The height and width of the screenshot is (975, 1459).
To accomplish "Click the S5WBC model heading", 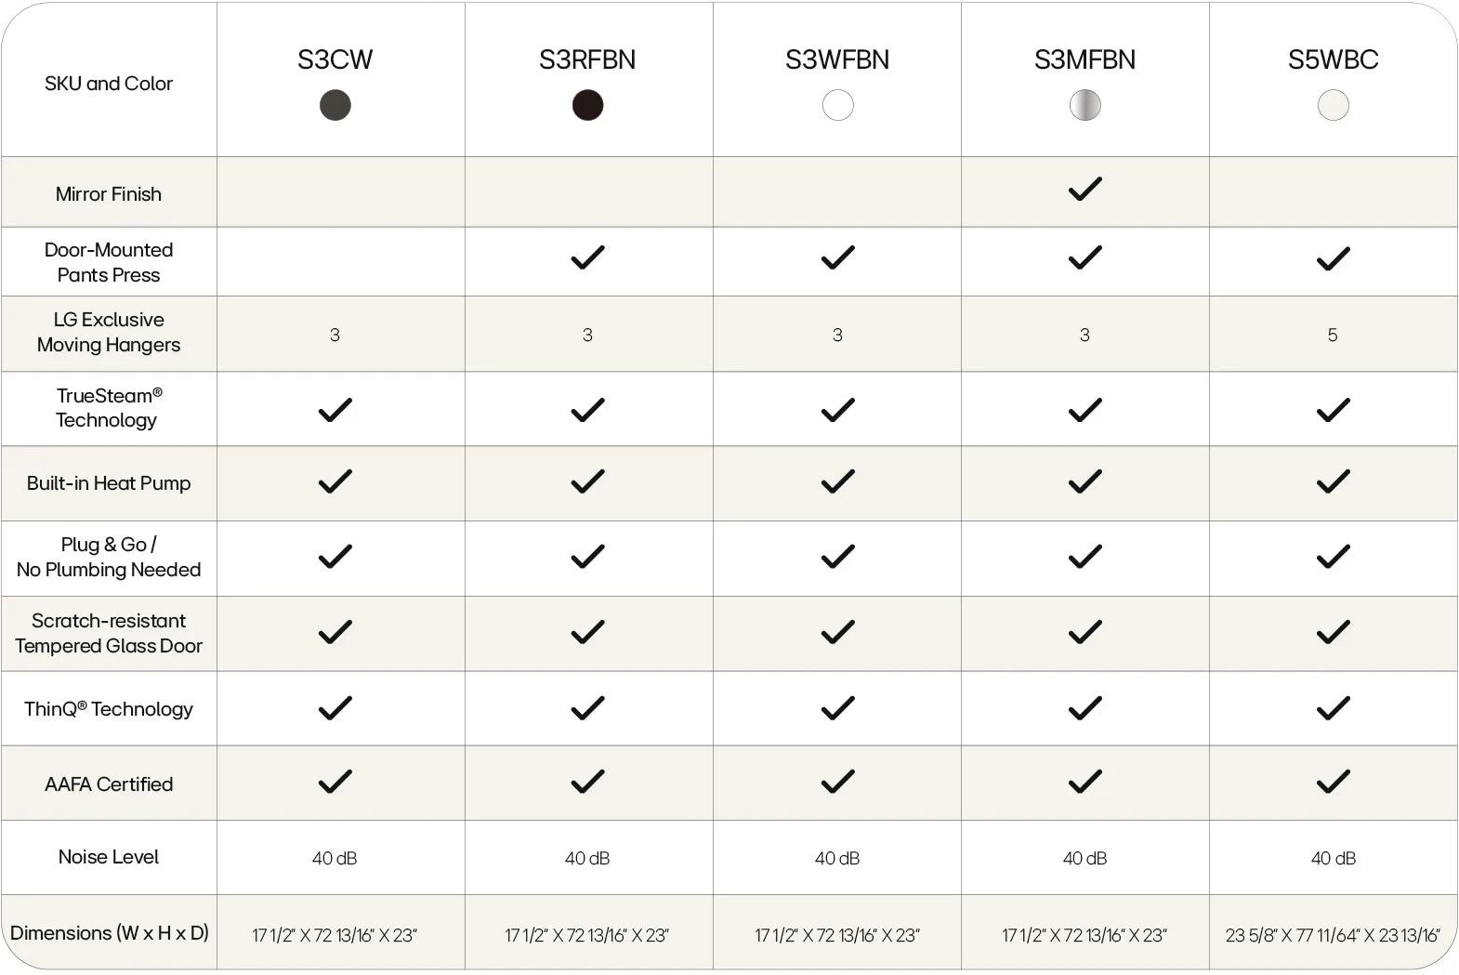I will click(1333, 59).
